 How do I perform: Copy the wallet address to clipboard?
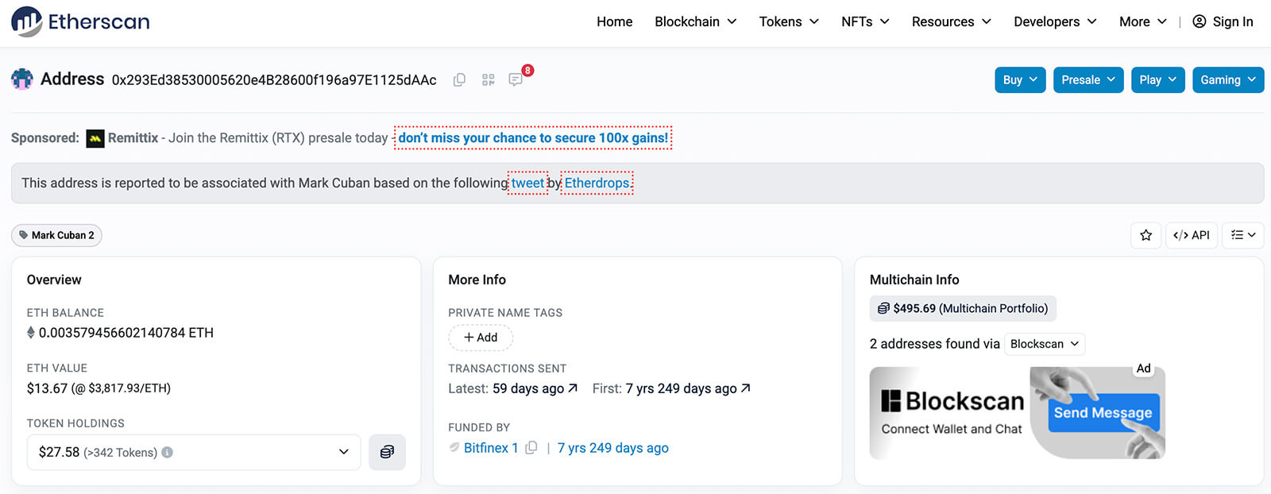coord(459,80)
